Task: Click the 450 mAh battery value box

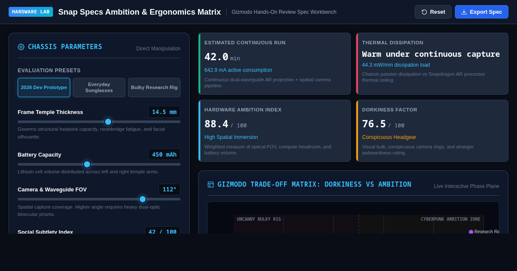Action: tap(164, 154)
